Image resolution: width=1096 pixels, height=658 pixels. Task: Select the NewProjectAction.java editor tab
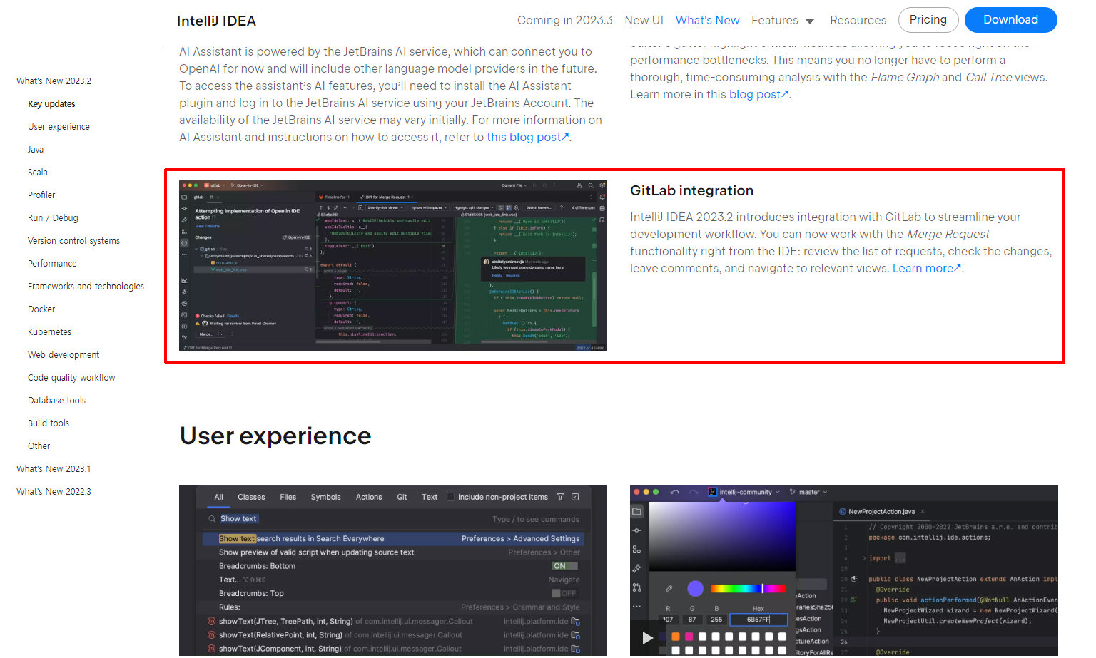[881, 511]
